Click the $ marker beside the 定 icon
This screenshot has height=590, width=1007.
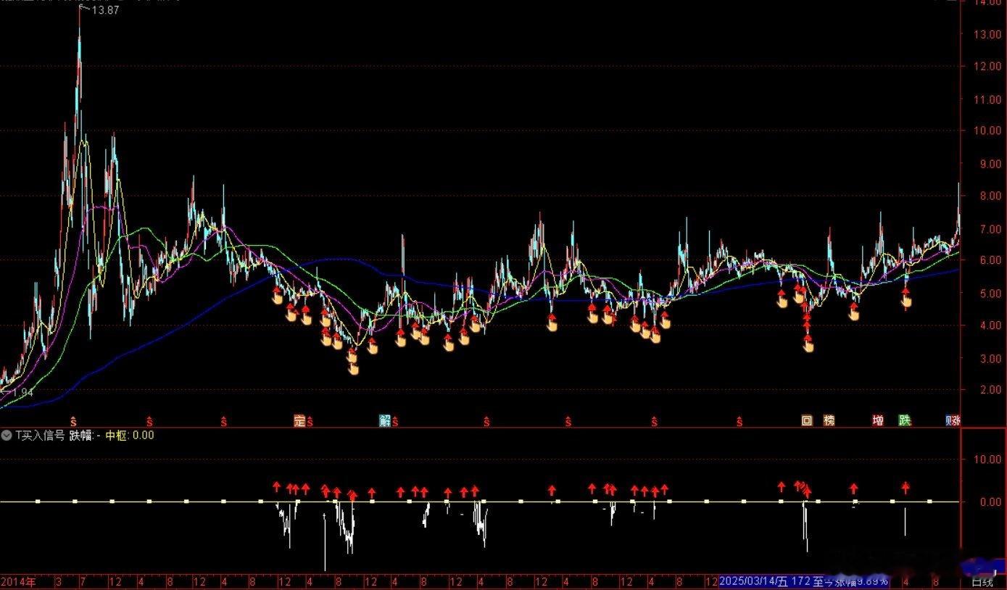[x=310, y=421]
